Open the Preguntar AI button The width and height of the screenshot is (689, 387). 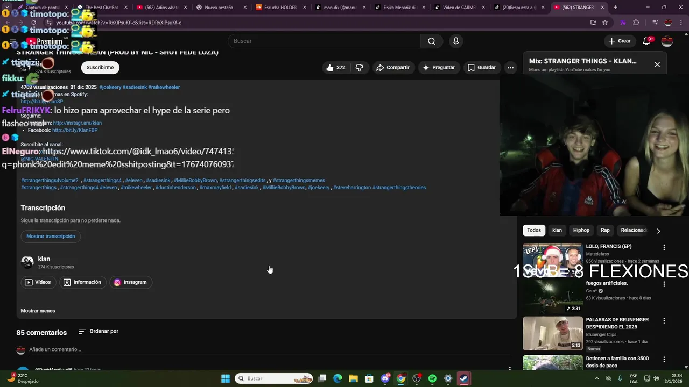pyautogui.click(x=439, y=68)
